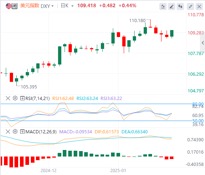This screenshot has width=205, height=175.
Task: Open the candlestick indicator icon
Action: [180, 6]
